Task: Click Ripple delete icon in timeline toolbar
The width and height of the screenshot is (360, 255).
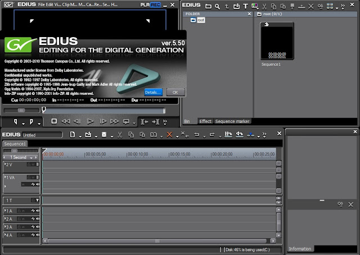Action: tap(184, 135)
